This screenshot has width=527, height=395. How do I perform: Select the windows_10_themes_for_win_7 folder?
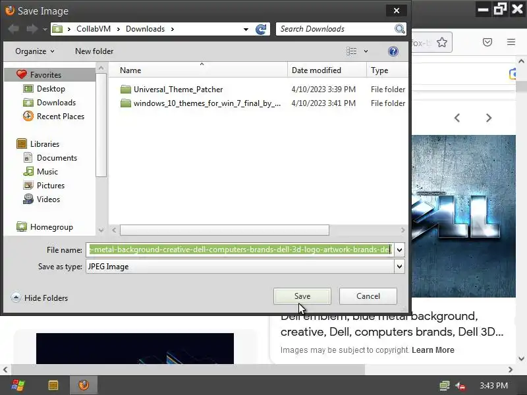207,103
